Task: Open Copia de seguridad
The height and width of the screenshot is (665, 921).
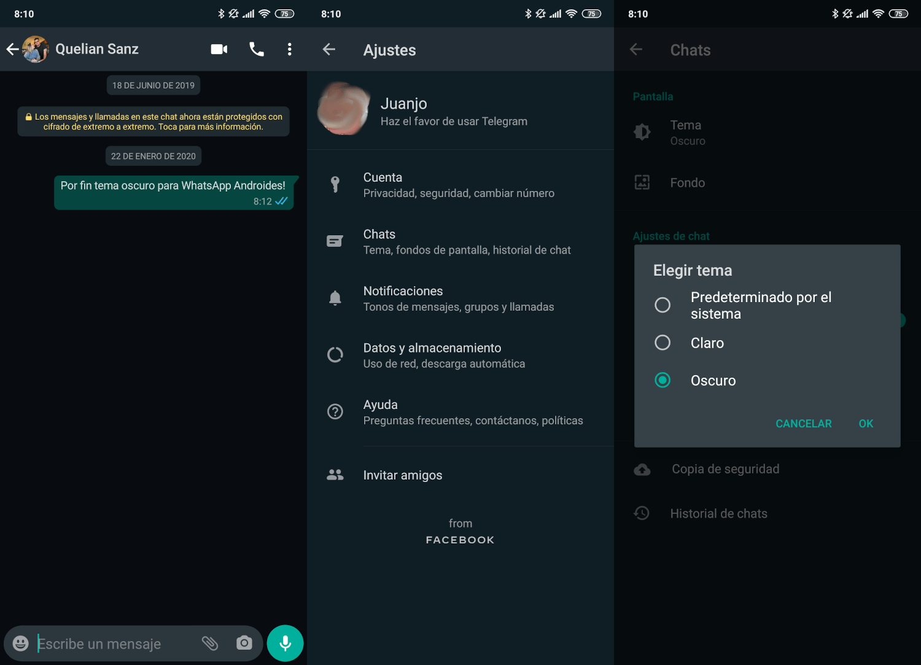Action: click(x=767, y=469)
